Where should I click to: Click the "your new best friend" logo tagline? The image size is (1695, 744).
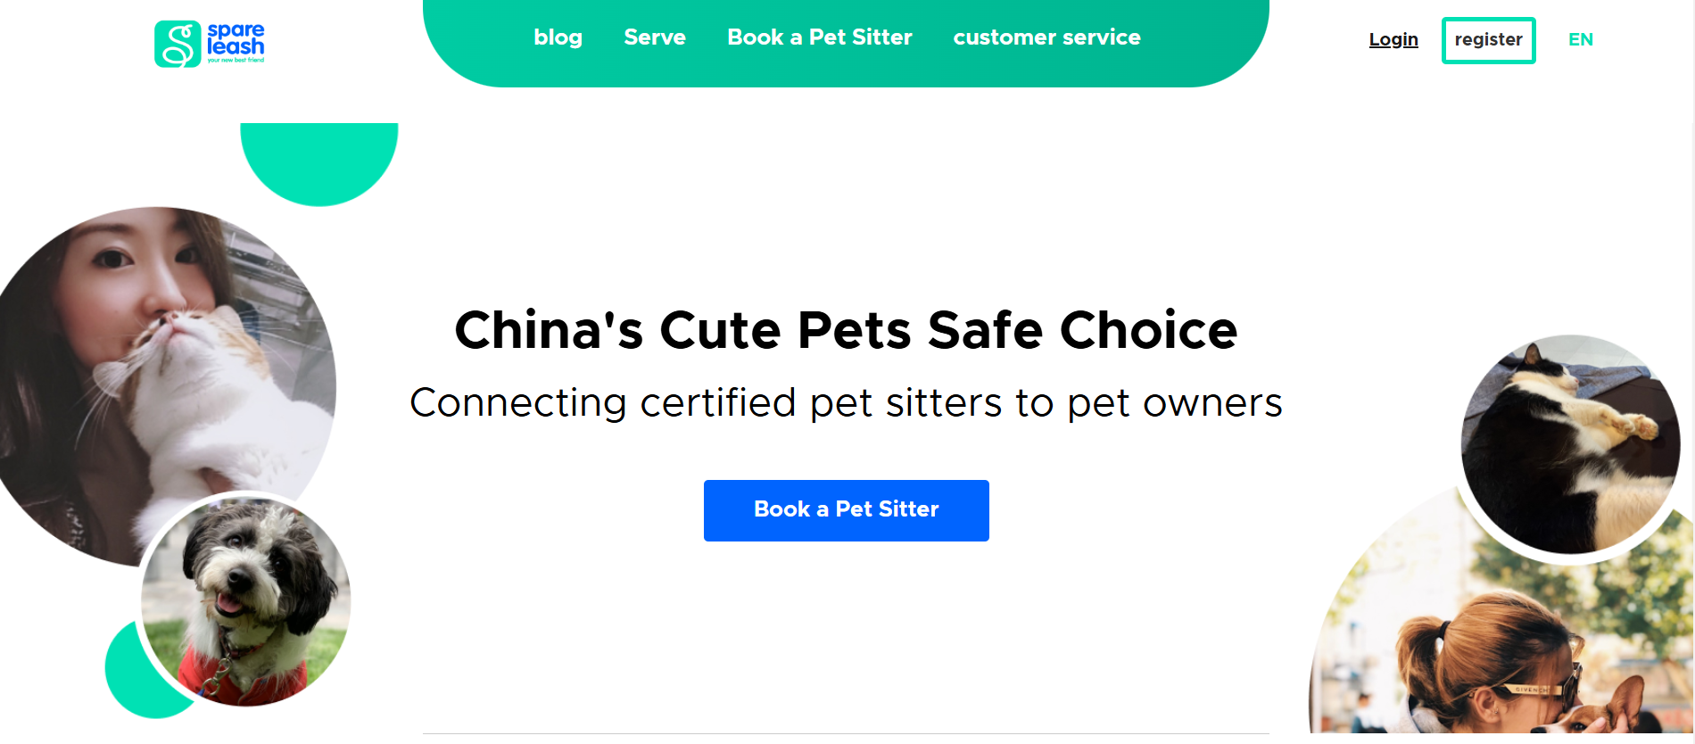[236, 61]
